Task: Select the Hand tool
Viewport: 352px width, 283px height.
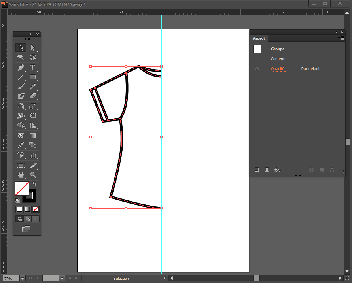Action: (x=21, y=175)
